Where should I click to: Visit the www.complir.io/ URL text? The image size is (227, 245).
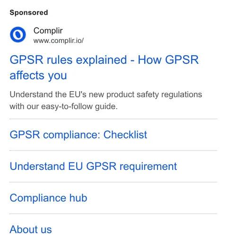coord(59,41)
